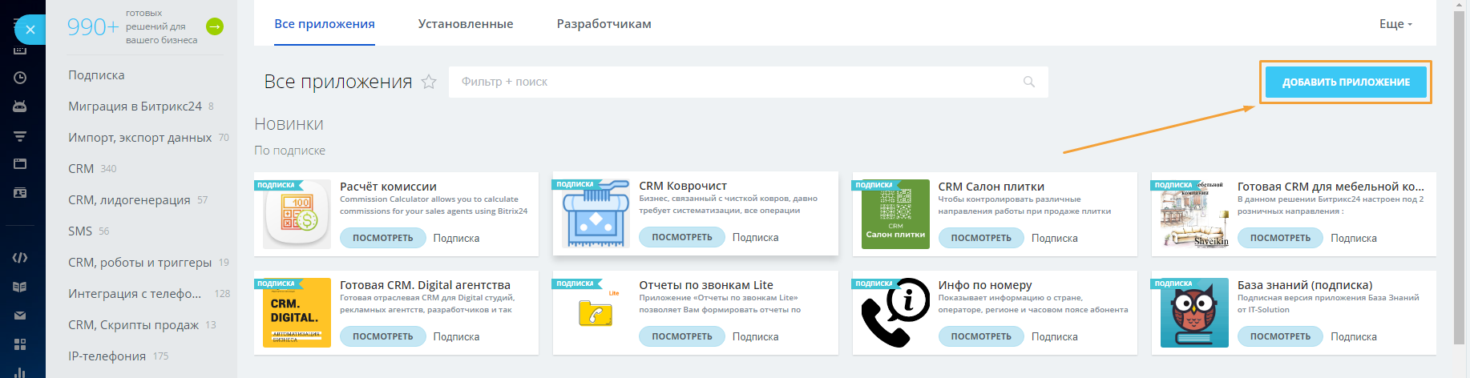Click the Подписка label on CRM Коврочист card

755,237
